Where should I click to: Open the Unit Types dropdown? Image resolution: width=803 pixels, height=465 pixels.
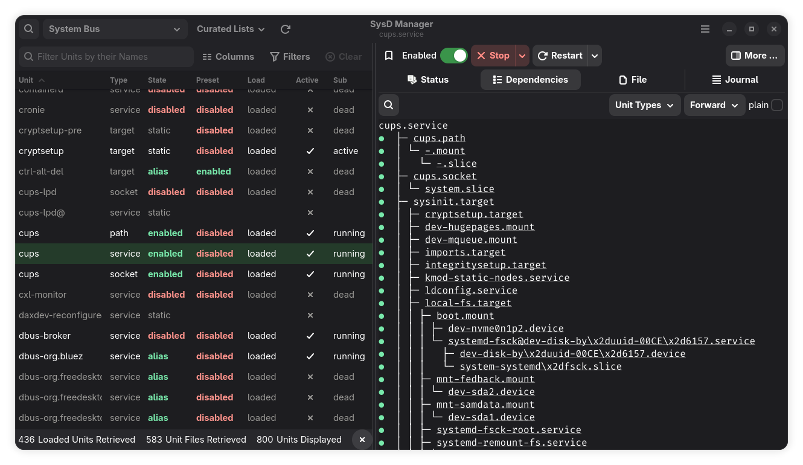click(x=644, y=105)
